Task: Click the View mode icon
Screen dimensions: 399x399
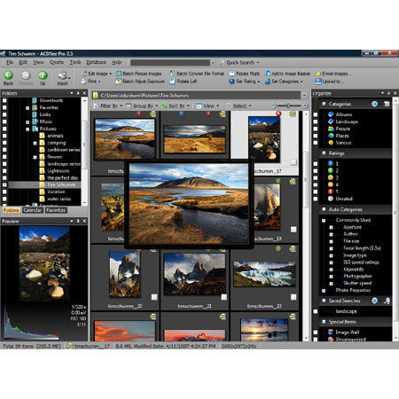Action: [x=199, y=106]
